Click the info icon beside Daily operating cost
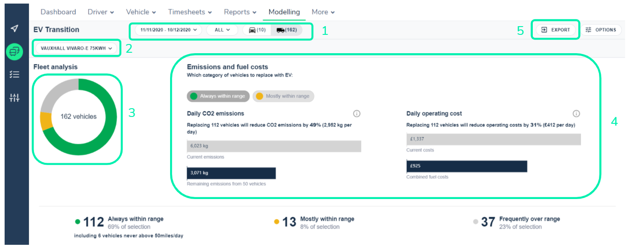 pos(576,114)
